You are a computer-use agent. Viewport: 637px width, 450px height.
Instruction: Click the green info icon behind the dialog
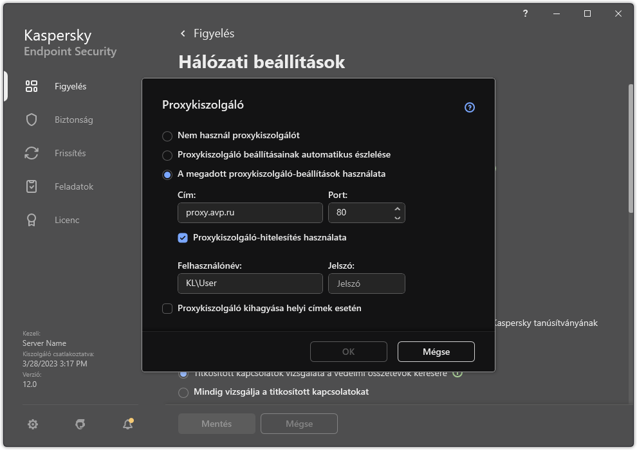(457, 373)
